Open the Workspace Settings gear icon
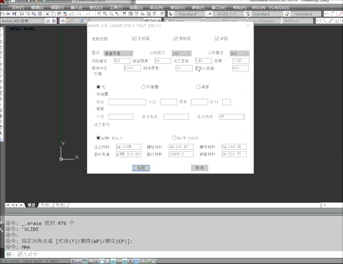343x264 pixels. 48,21
